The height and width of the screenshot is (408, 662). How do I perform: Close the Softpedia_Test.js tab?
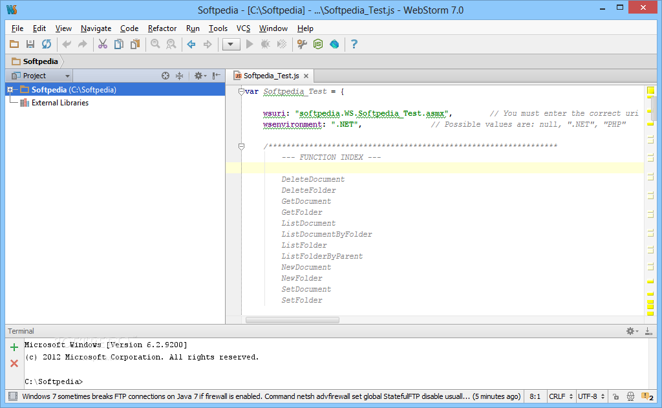coord(306,76)
